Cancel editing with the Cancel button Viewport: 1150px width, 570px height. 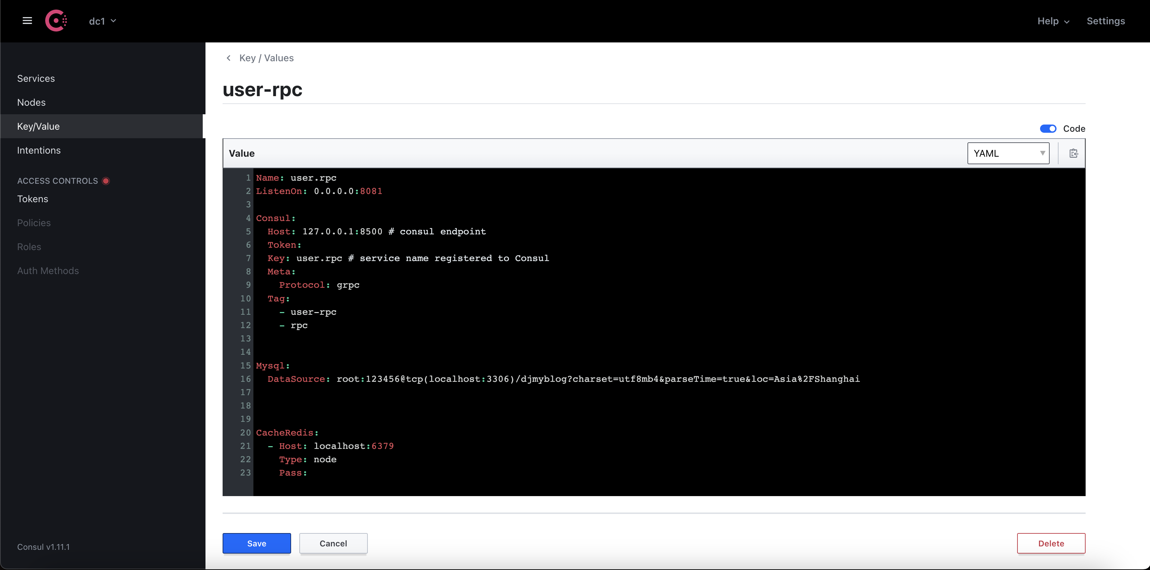point(333,543)
